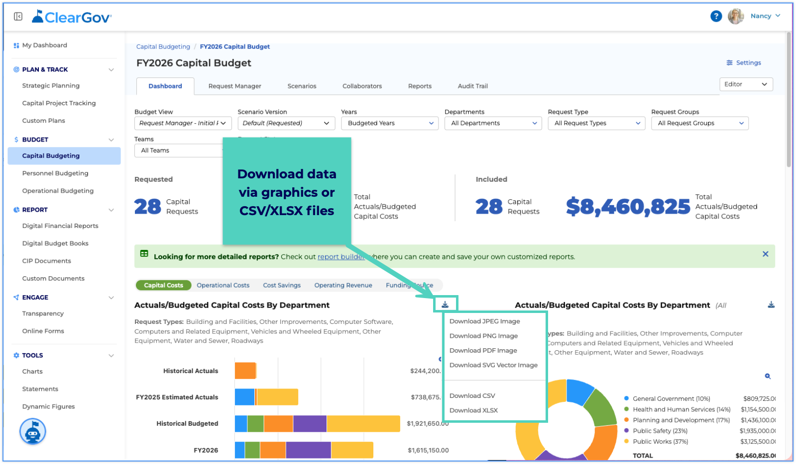Choose Download XLSX

tap(473, 410)
